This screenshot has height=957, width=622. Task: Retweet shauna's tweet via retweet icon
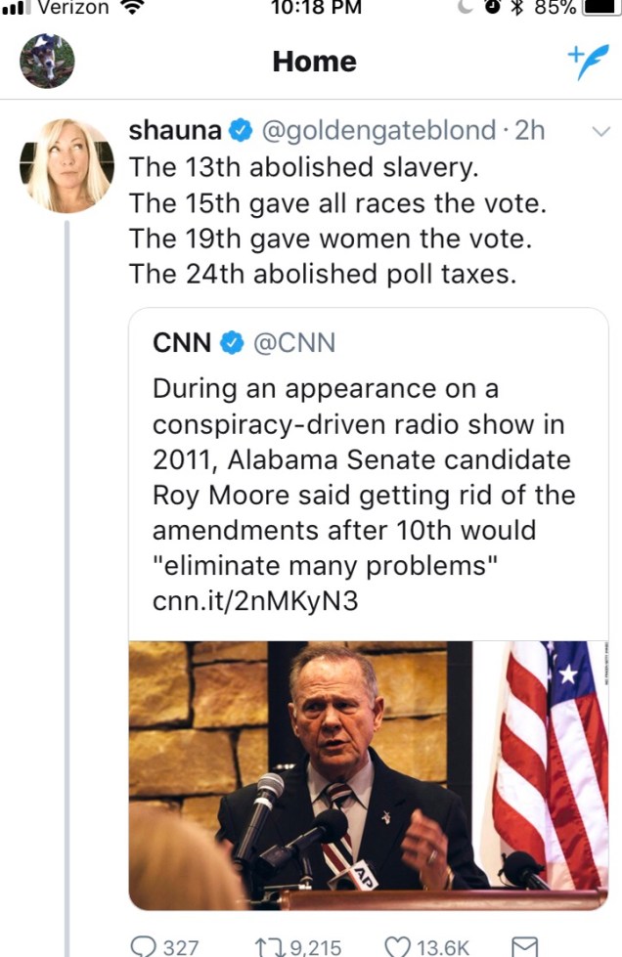coord(269,944)
